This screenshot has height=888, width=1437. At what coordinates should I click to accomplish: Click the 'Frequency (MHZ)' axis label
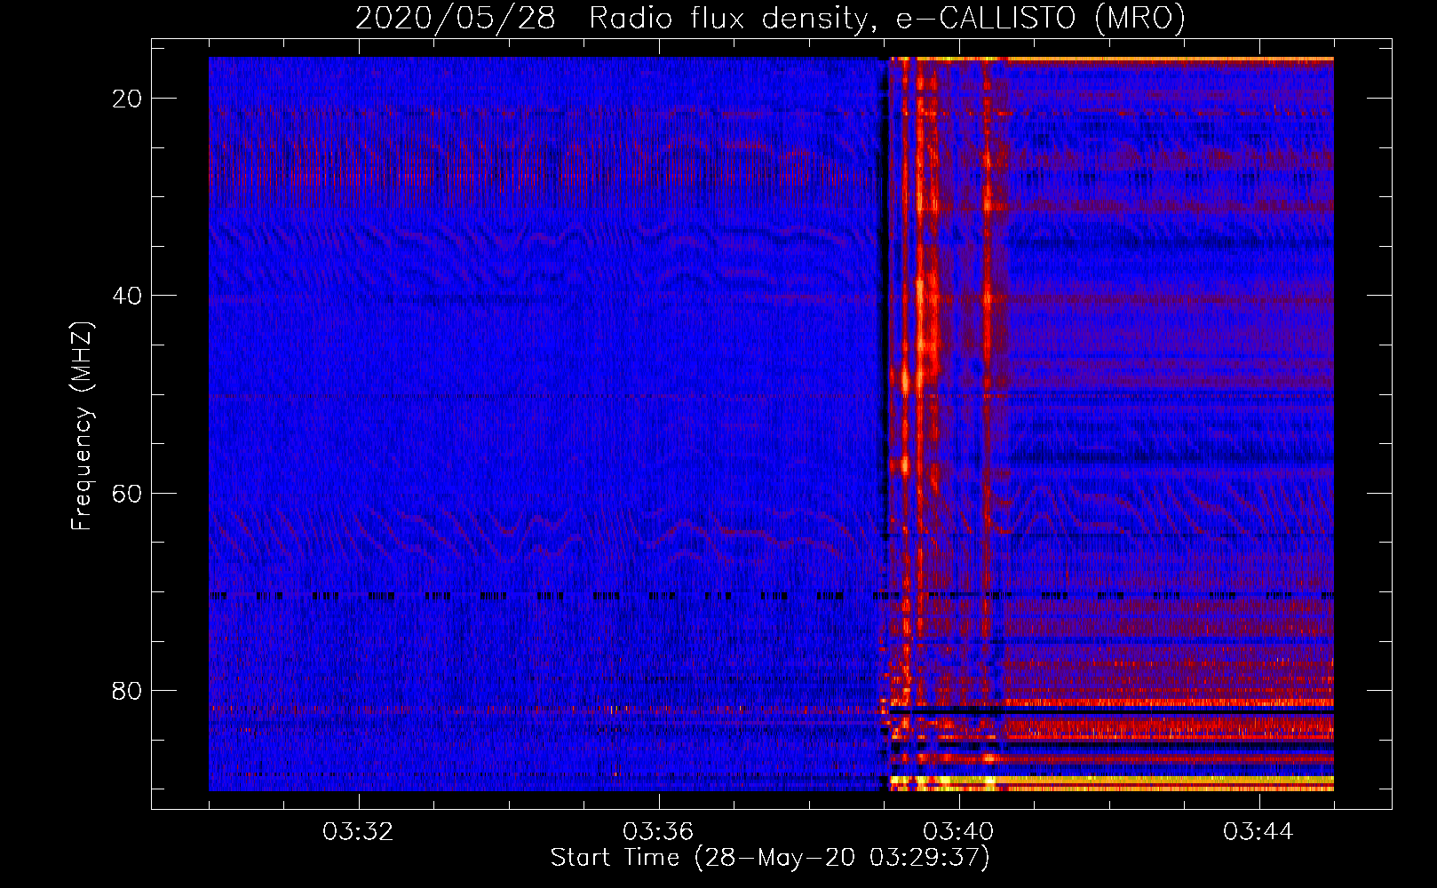pyautogui.click(x=82, y=426)
